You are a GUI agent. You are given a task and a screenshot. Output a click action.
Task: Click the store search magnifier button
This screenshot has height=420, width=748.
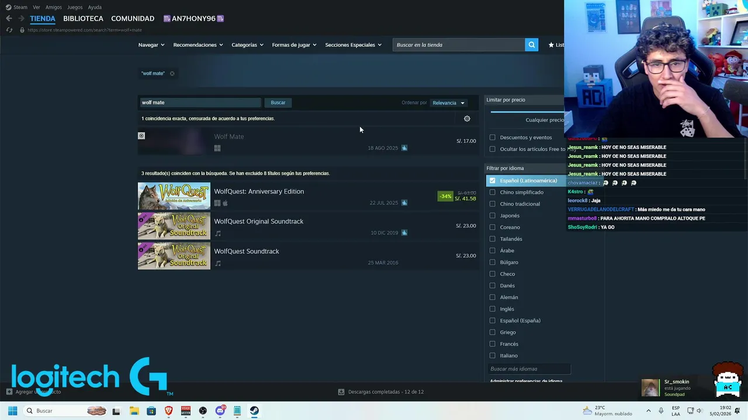coord(531,45)
